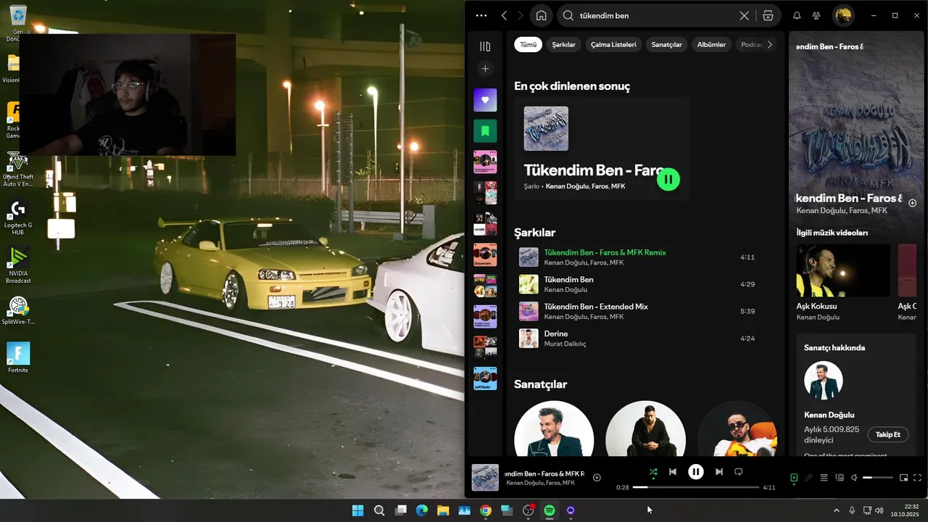Skip to the next track
Screen dimensions: 928x522
point(718,472)
